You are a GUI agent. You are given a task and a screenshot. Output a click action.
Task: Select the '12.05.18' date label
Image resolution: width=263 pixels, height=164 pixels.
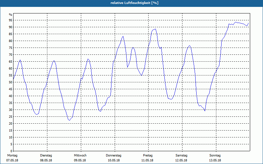point(181,160)
